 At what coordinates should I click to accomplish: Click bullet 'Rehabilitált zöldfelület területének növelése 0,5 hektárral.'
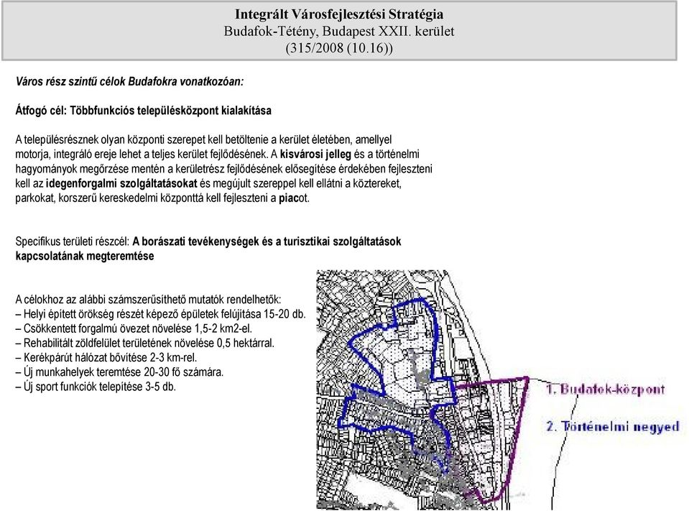click(x=144, y=343)
